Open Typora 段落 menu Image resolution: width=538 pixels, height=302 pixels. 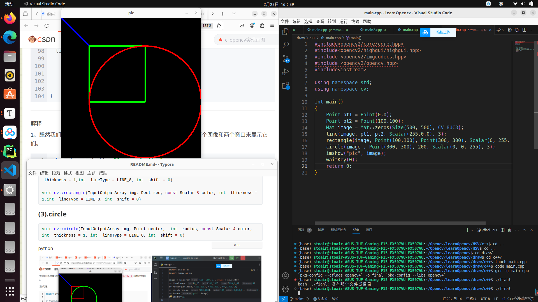tap(56, 173)
